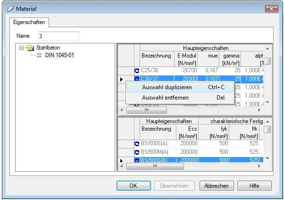Confirm with the OK button
The image size is (284, 200).
(x=134, y=186)
